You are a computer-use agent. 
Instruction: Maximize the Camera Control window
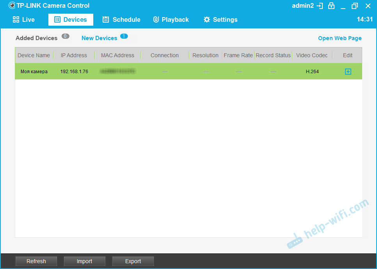click(354, 6)
